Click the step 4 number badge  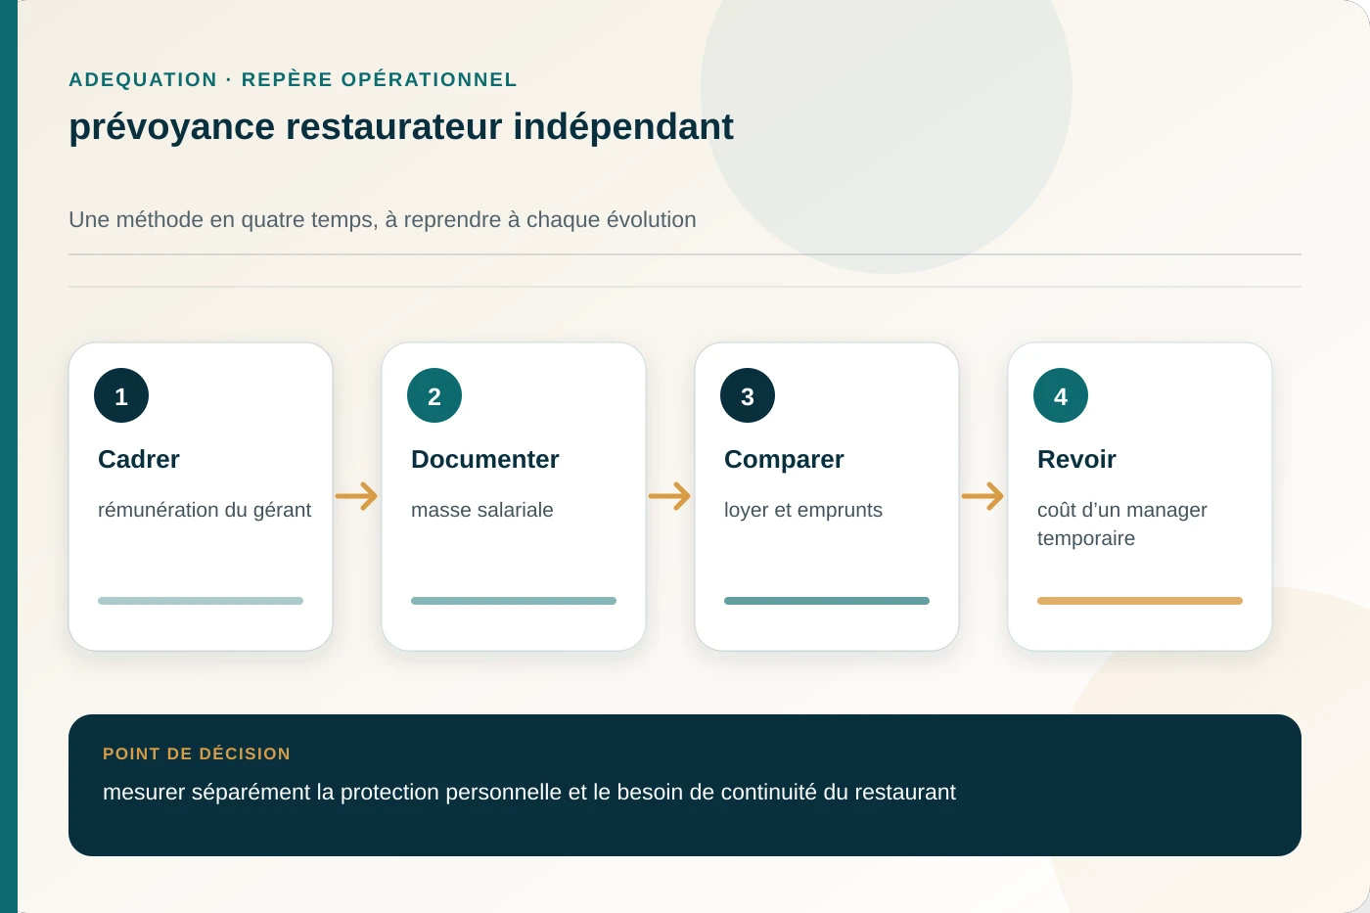[1061, 395]
